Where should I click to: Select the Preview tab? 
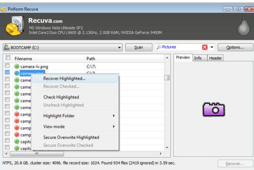pos(183,57)
